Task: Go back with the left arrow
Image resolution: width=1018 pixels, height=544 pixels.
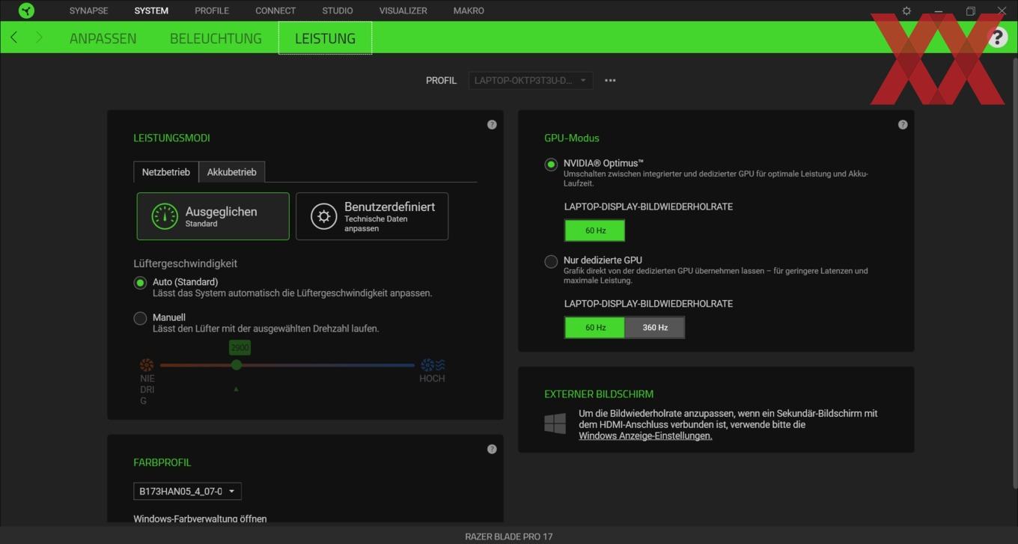Action: (x=13, y=37)
